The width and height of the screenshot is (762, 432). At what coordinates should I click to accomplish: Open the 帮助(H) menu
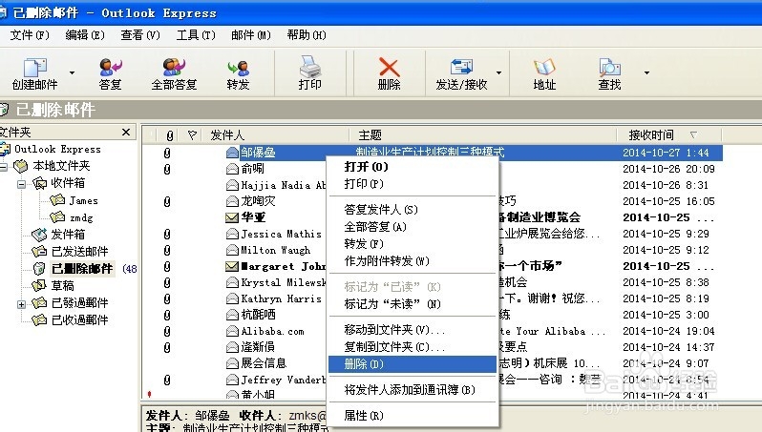(307, 35)
